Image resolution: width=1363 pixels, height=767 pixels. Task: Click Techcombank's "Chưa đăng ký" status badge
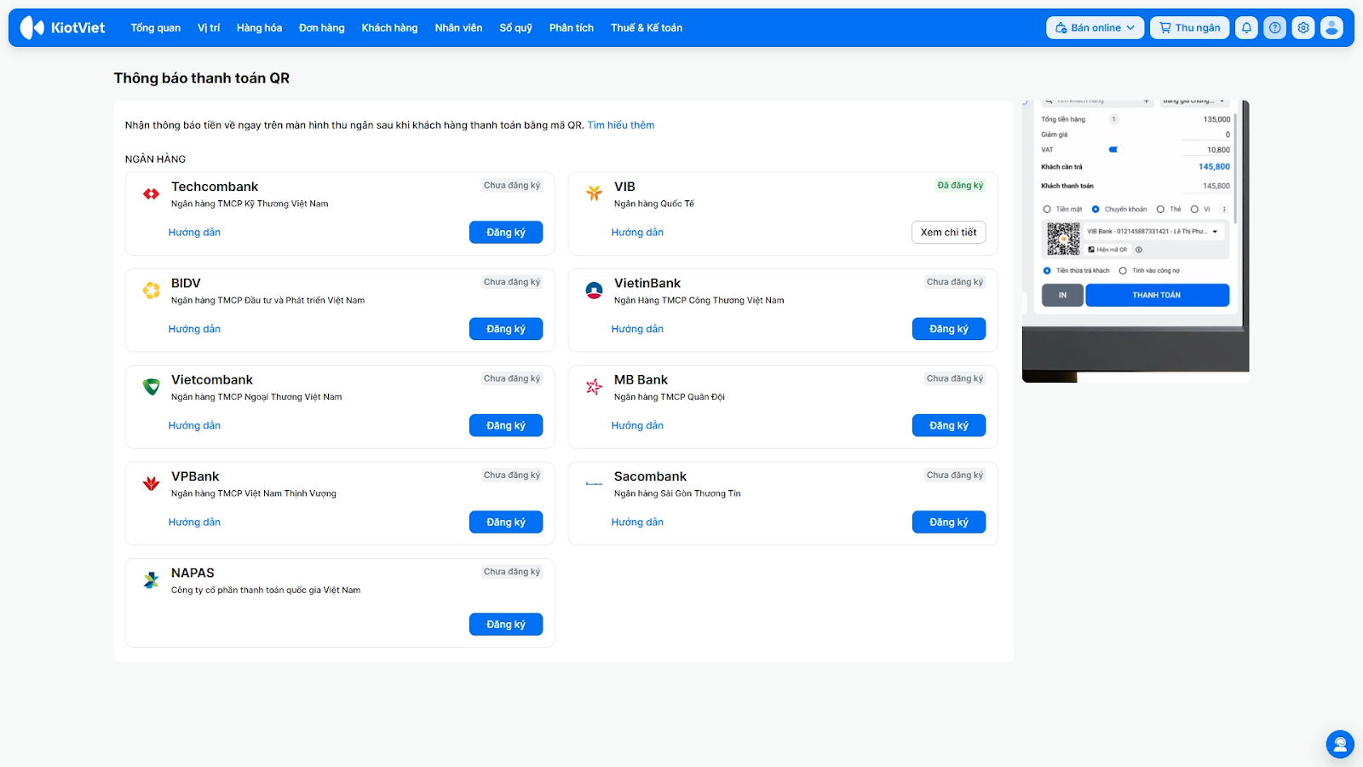tap(512, 185)
